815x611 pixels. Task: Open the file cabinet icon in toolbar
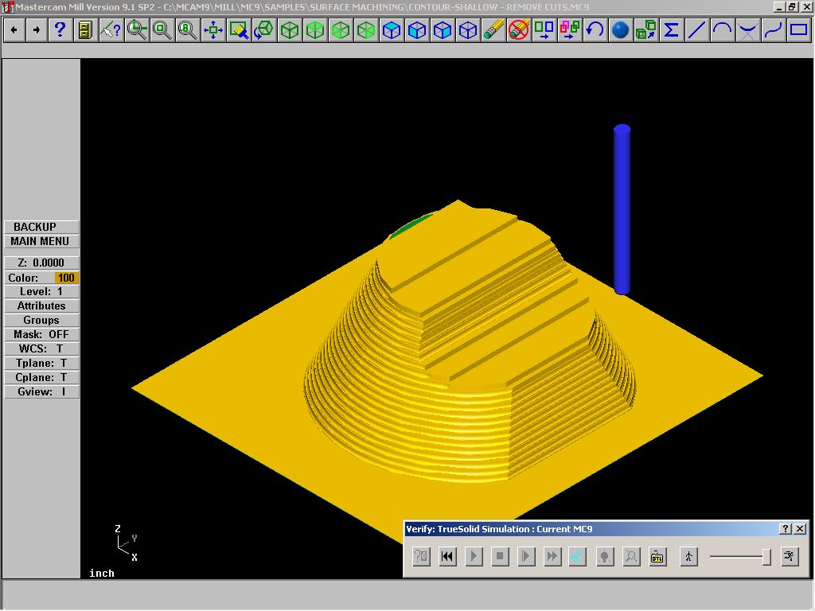point(85,30)
